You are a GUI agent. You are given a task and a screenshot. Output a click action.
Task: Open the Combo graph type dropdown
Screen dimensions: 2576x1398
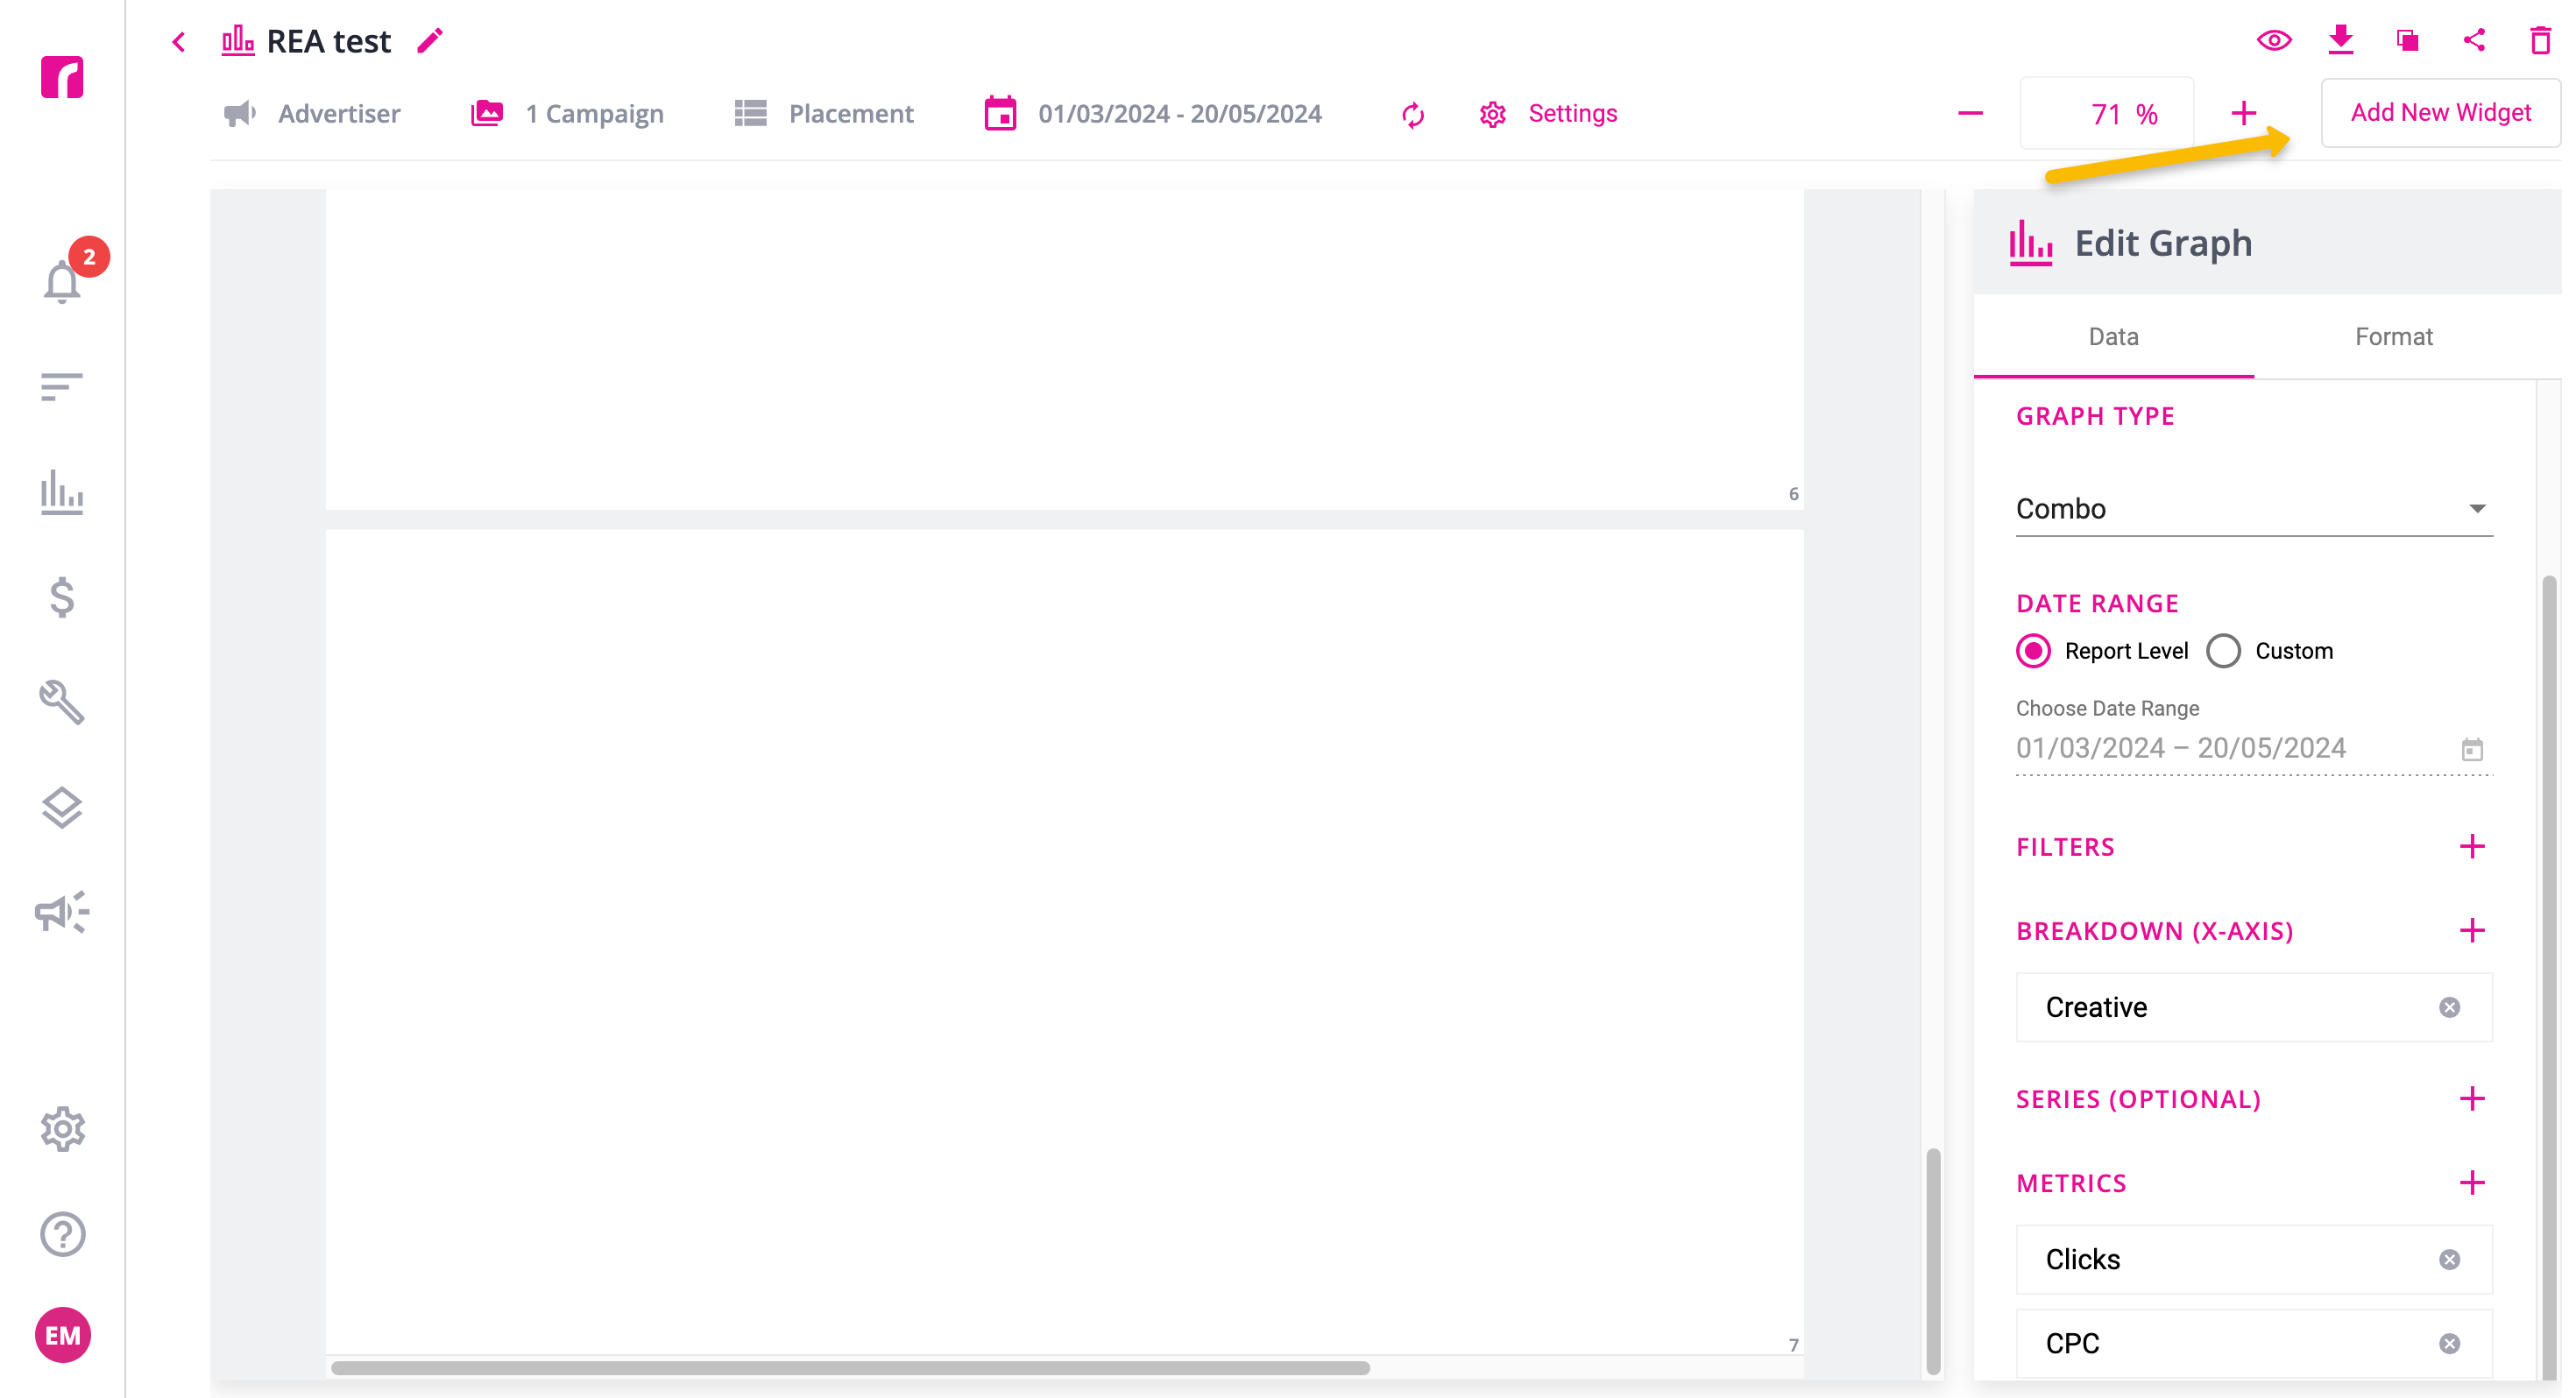pyautogui.click(x=2254, y=509)
